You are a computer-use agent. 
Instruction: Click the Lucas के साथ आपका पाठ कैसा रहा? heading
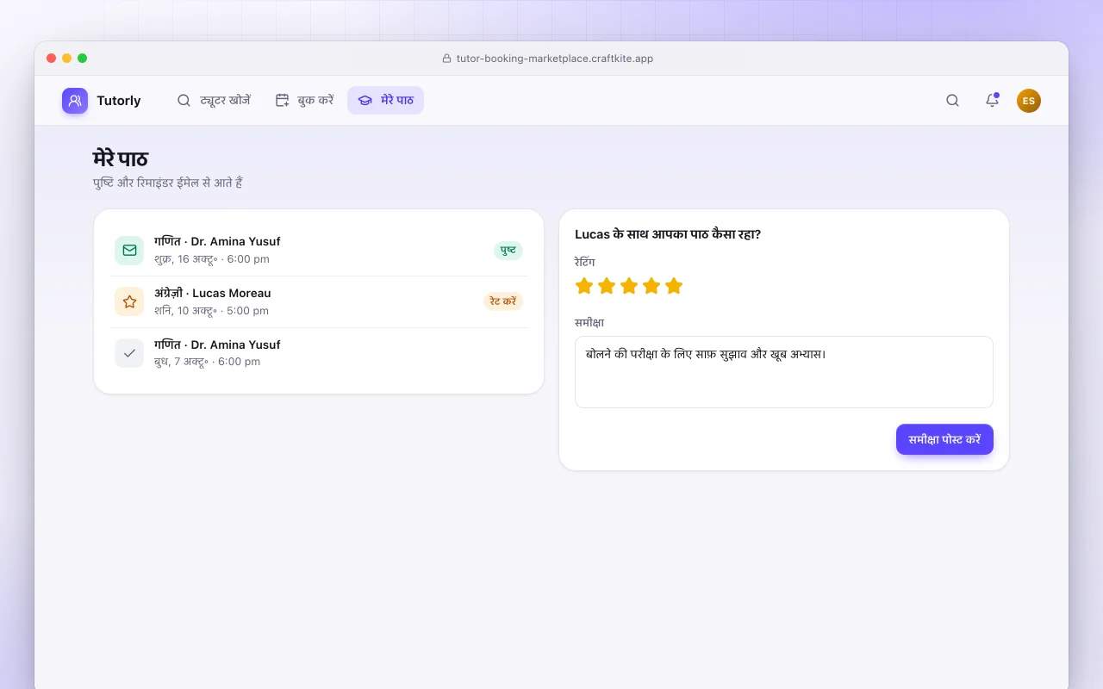tap(668, 234)
